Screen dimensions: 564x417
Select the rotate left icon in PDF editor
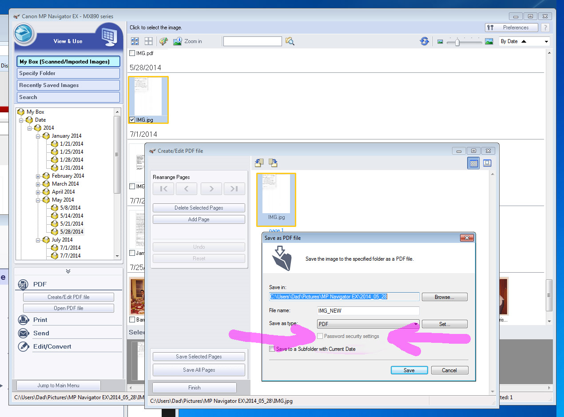pyautogui.click(x=259, y=163)
